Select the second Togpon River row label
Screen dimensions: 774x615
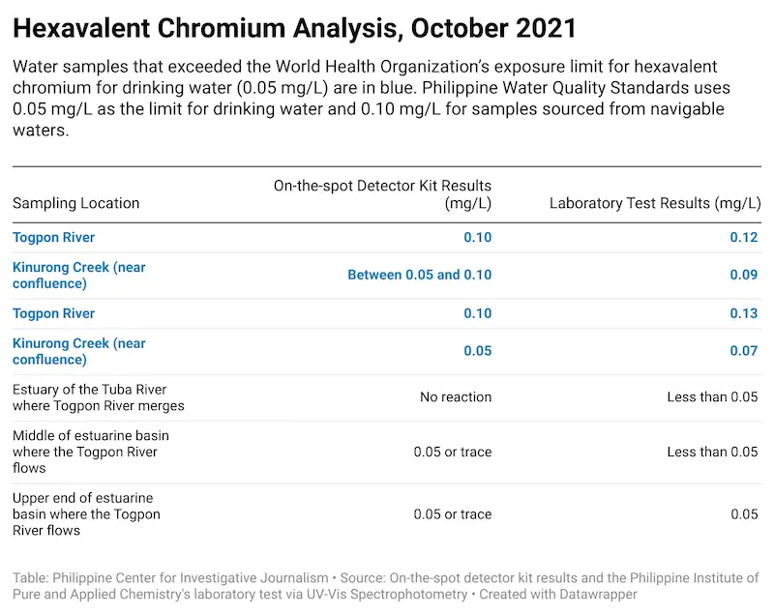pyautogui.click(x=54, y=313)
